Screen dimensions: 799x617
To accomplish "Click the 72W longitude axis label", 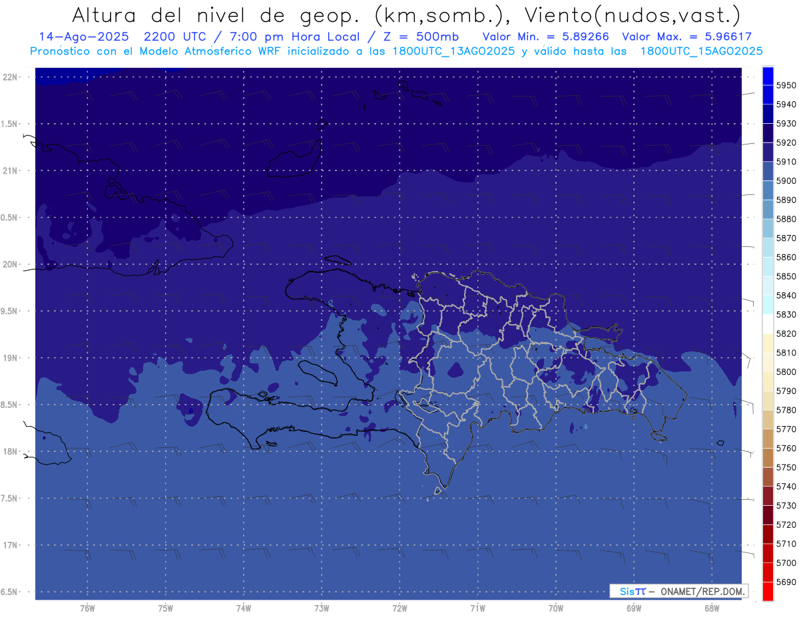I will 400,608.
